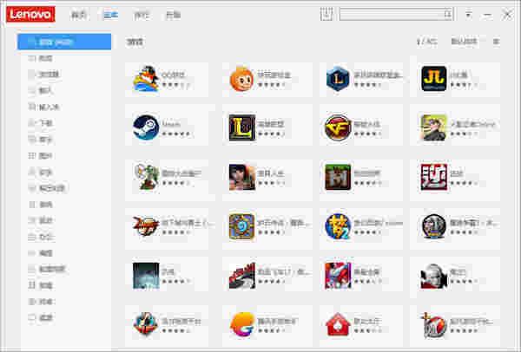Open the Plants vs Zombies icon
521x352 pixels.
[x=146, y=177]
